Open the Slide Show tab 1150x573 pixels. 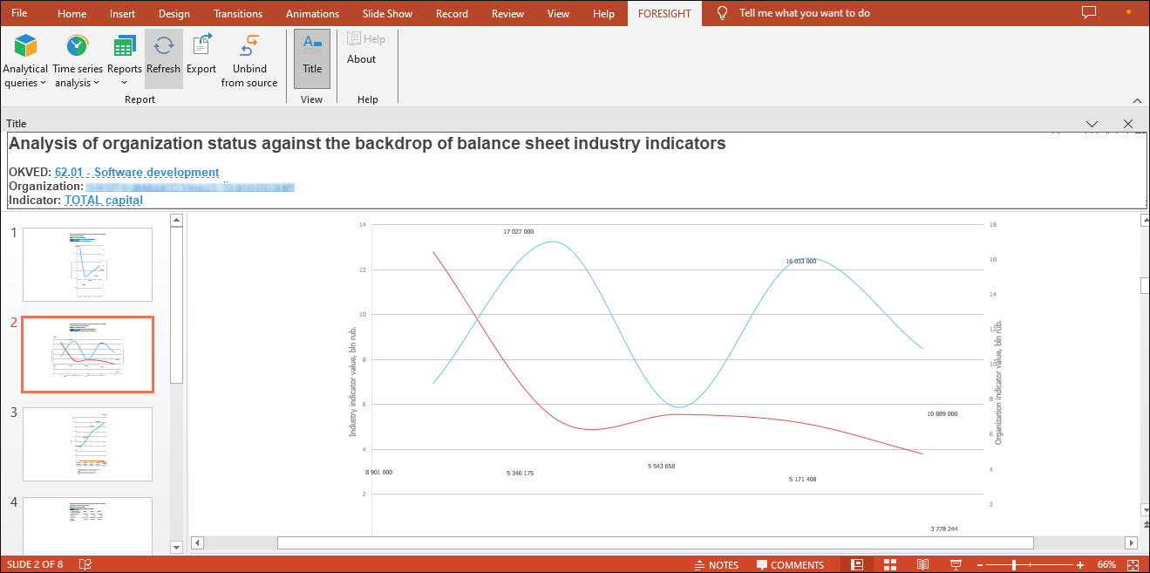click(x=387, y=14)
